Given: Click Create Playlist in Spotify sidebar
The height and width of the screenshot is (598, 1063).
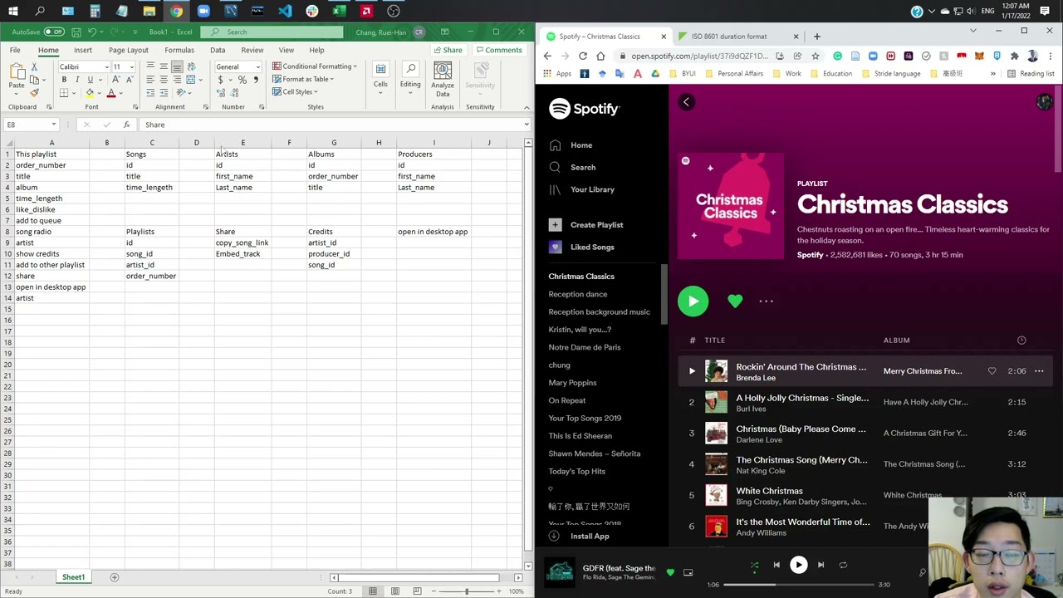Looking at the screenshot, I should [586, 225].
